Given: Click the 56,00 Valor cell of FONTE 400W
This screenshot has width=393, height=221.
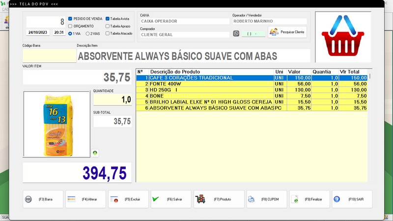Looking at the screenshot, I should [299, 84].
